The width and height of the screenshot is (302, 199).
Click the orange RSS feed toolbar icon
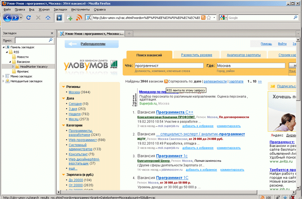pyautogui.click(x=79, y=18)
